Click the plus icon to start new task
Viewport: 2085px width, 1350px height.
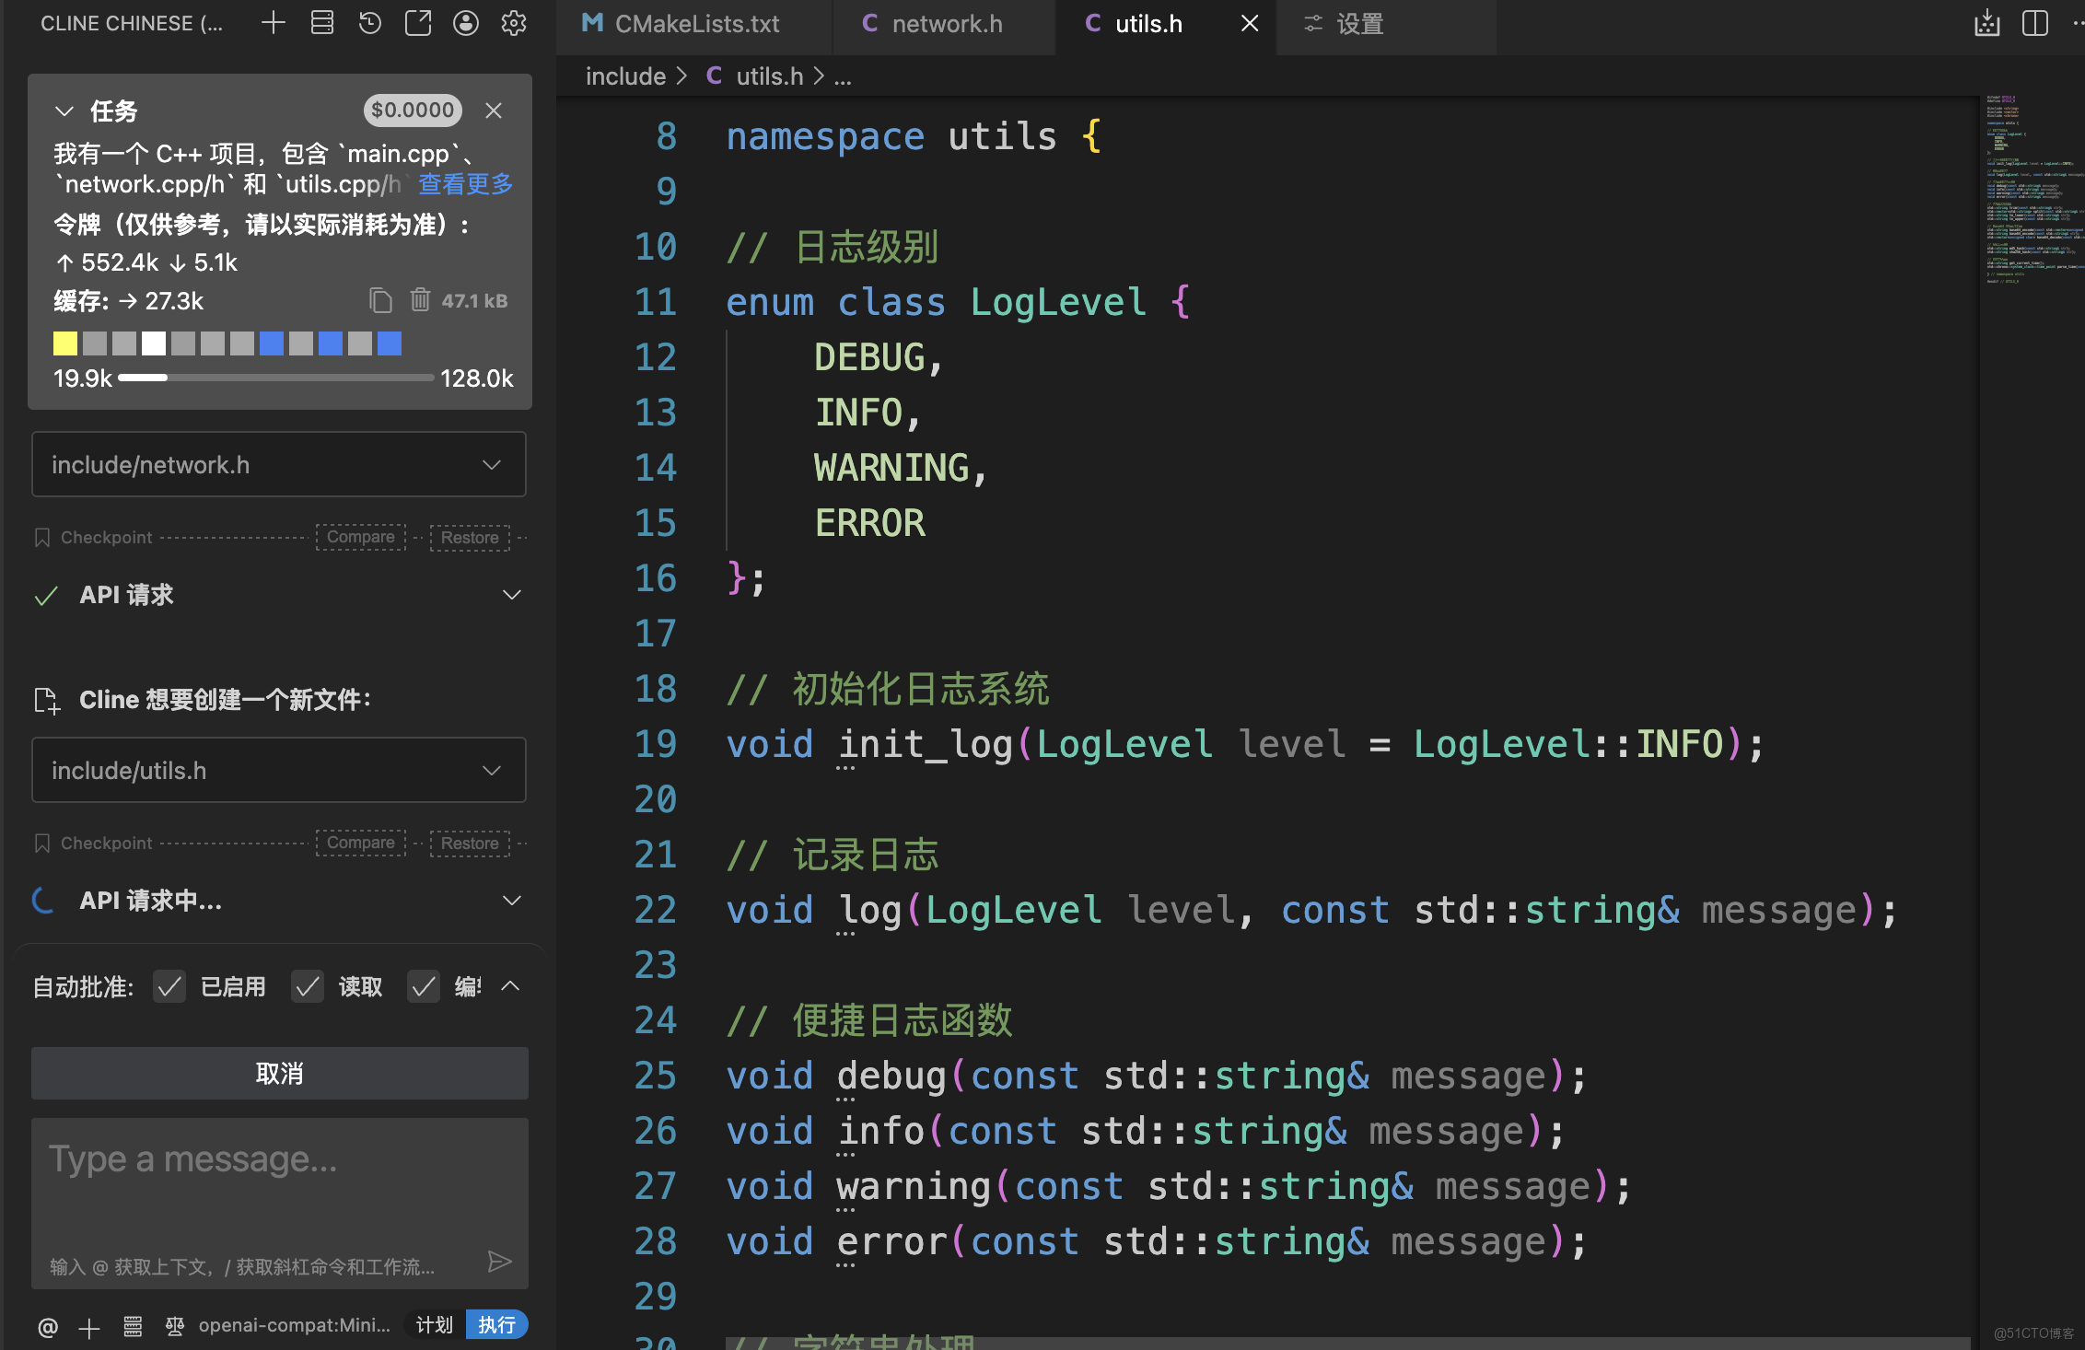[274, 23]
